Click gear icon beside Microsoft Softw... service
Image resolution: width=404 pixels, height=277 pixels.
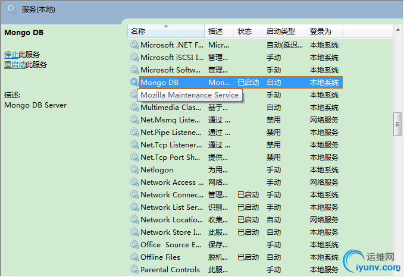134,70
